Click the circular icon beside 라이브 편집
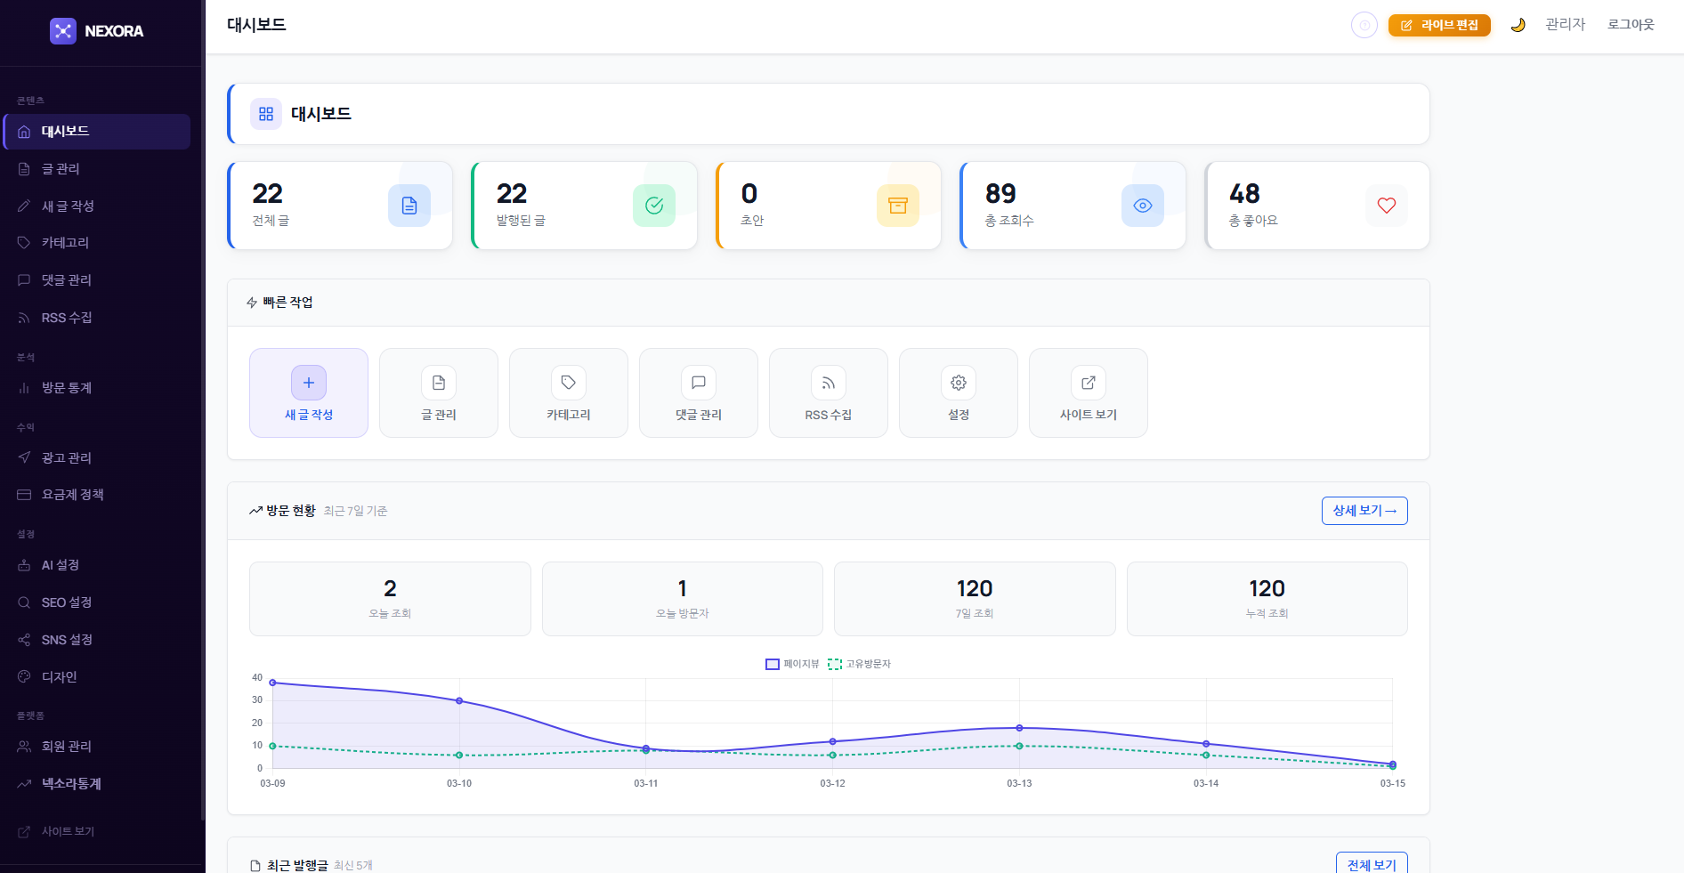The image size is (1684, 873). [x=1364, y=25]
